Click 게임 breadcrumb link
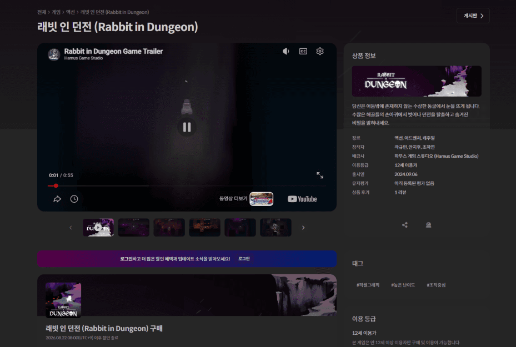 tap(56, 12)
